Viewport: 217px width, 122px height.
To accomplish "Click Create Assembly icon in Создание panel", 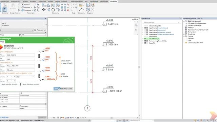I will 88,5.
